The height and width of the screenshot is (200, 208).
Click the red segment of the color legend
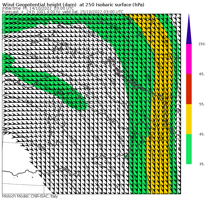click(189, 89)
